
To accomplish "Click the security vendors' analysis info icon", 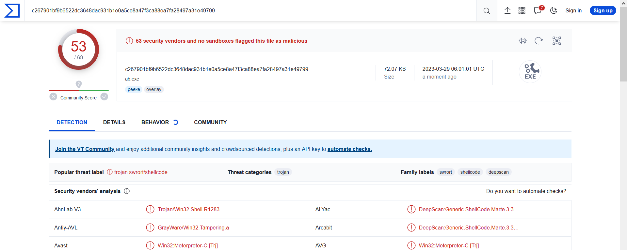I will tap(127, 191).
